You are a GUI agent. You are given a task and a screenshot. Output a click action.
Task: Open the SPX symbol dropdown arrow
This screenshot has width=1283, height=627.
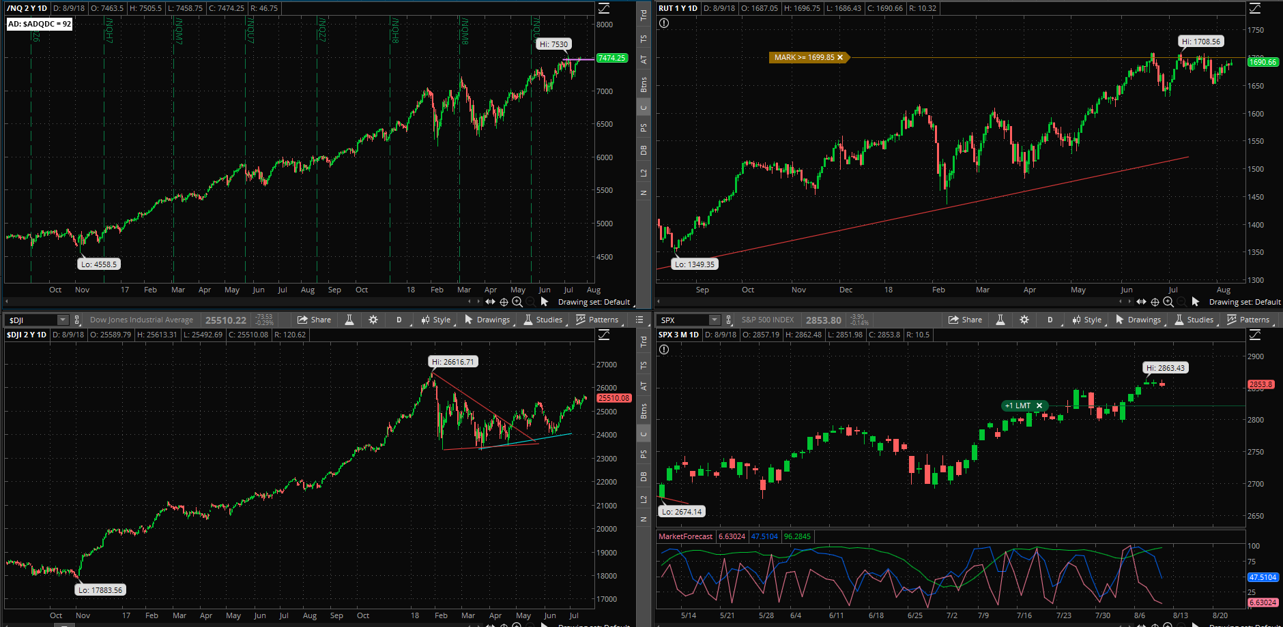(715, 320)
